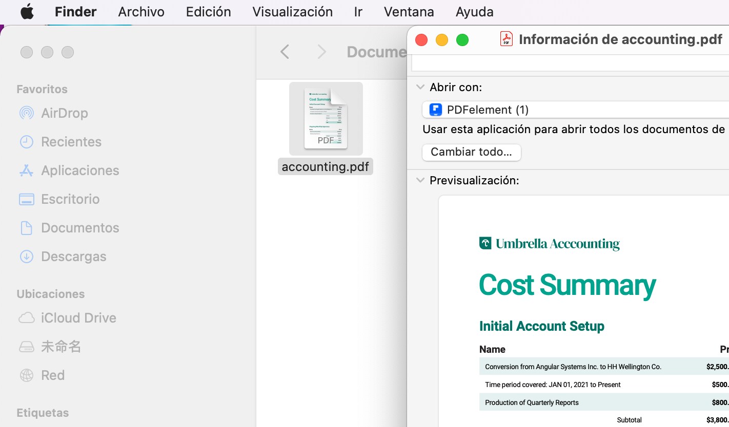Image resolution: width=729 pixels, height=427 pixels.
Task: Click Initial Account Setup heading
Action: click(542, 326)
